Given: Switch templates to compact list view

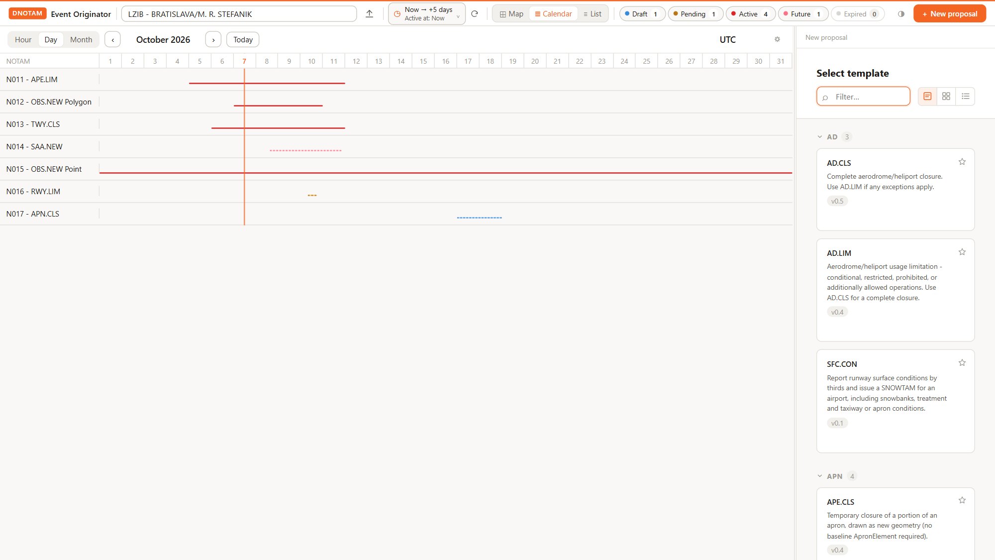Looking at the screenshot, I should coord(965,96).
